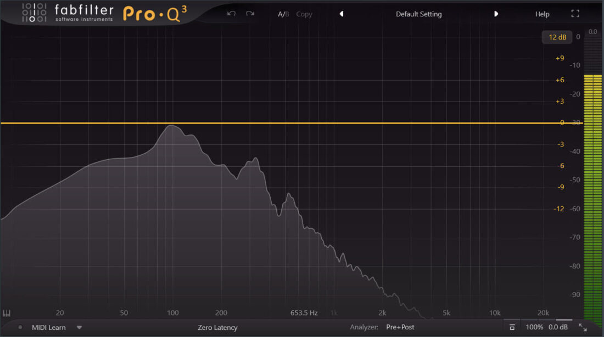The width and height of the screenshot is (604, 337).
Task: Toggle A/B state comparison
Action: tap(283, 14)
